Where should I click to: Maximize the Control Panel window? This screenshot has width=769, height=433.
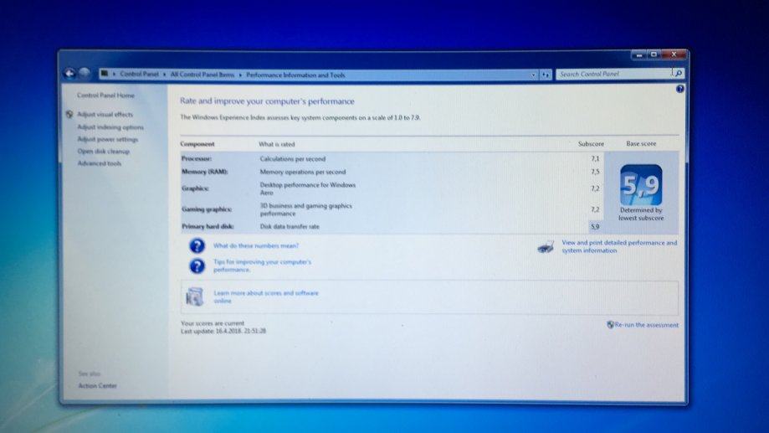coord(654,54)
